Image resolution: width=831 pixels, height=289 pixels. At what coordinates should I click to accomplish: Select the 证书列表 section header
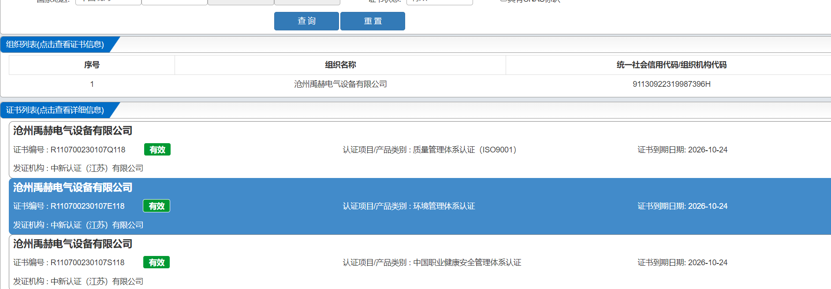click(55, 110)
